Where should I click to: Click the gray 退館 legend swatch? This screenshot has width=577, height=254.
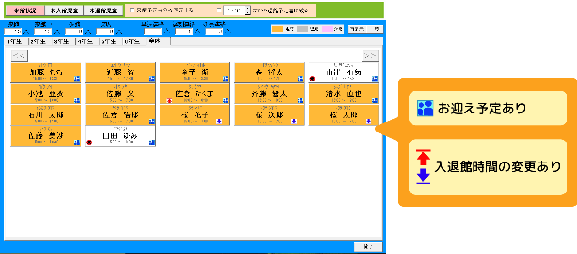tap(302, 29)
